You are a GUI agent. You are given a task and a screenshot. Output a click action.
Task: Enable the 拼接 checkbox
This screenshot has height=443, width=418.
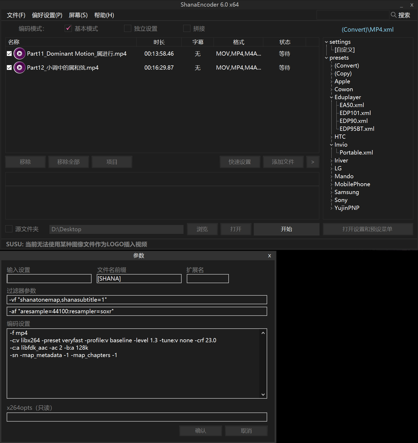point(187,28)
